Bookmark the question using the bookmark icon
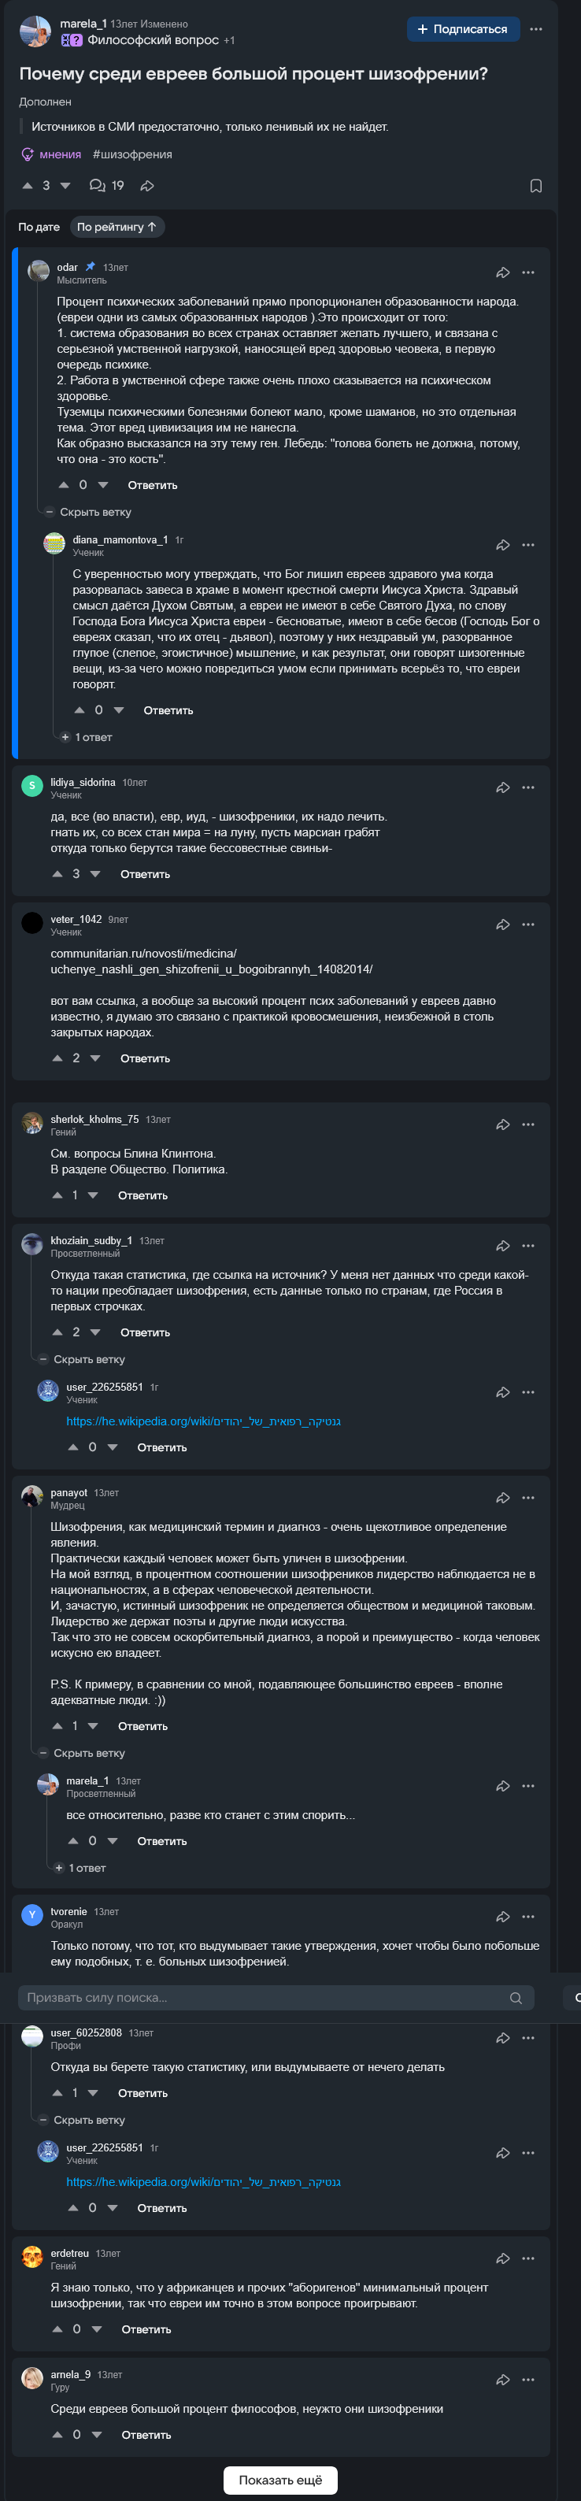The width and height of the screenshot is (581, 2501). pos(535,185)
